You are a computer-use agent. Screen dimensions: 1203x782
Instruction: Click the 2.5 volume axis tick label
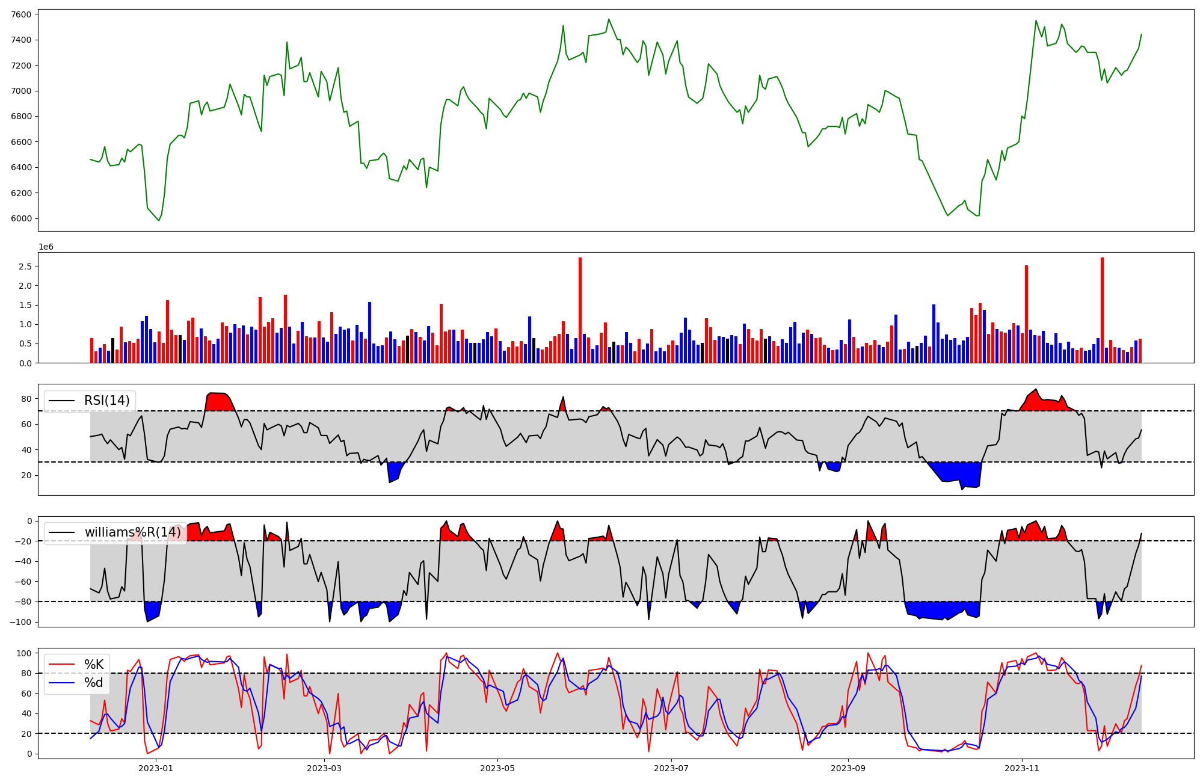click(25, 266)
